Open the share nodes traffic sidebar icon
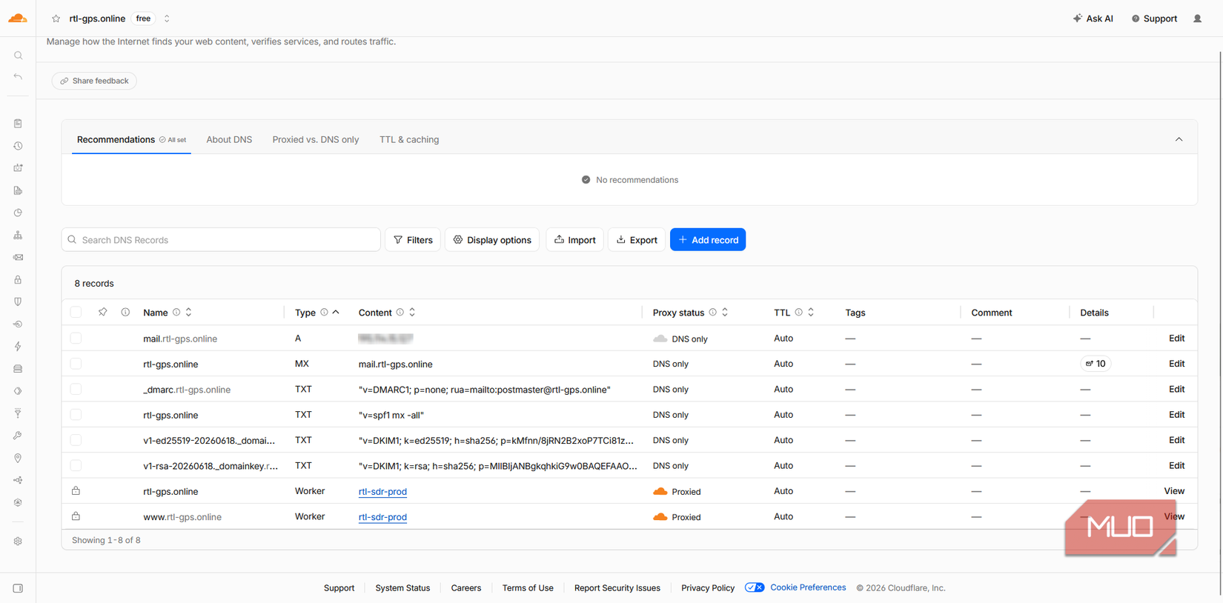The width and height of the screenshot is (1223, 603). coord(18,480)
